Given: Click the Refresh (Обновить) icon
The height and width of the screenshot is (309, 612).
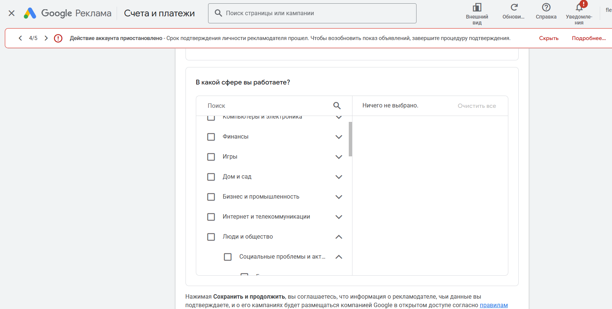Looking at the screenshot, I should tap(514, 7).
